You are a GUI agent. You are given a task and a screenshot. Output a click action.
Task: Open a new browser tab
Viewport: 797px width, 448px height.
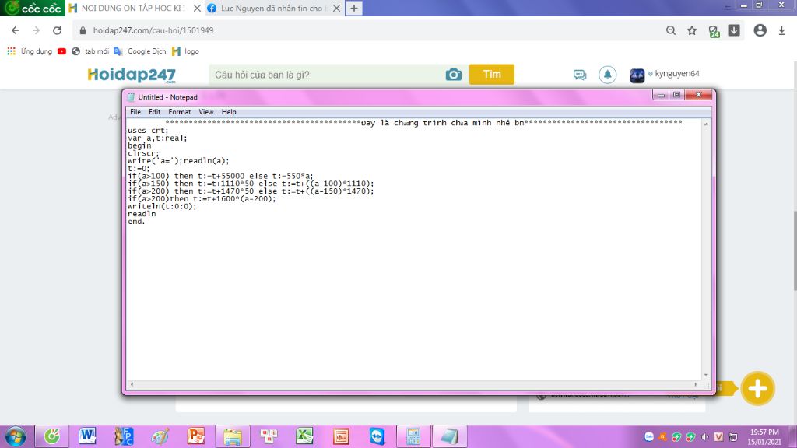pyautogui.click(x=354, y=8)
